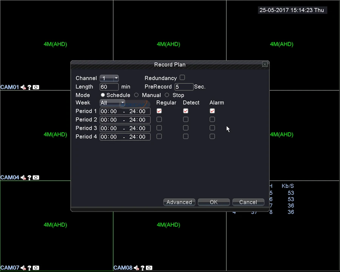The image size is (340, 272).
Task: Click the CAM07 channel label
Action: (x=10, y=268)
